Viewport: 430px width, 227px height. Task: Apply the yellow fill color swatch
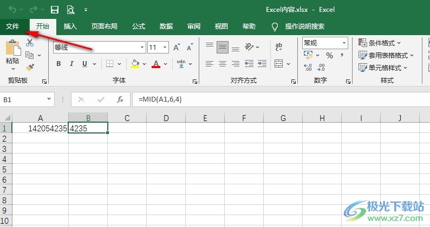135,64
